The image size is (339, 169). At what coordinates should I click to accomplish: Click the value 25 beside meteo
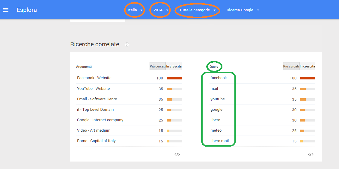tap(294, 131)
